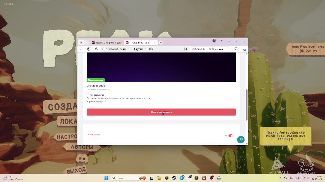Screen dimensions: 325x182
Task: Start the broadcast with the red Начать трансляцию button
Action: [161, 112]
